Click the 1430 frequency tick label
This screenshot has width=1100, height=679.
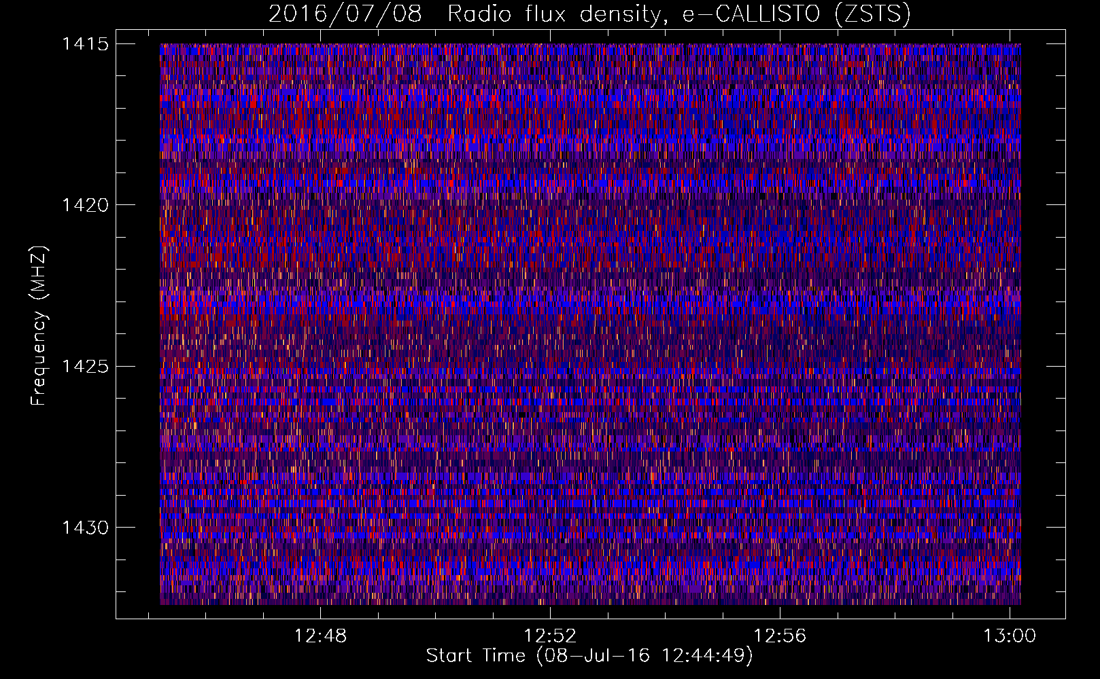pyautogui.click(x=85, y=528)
